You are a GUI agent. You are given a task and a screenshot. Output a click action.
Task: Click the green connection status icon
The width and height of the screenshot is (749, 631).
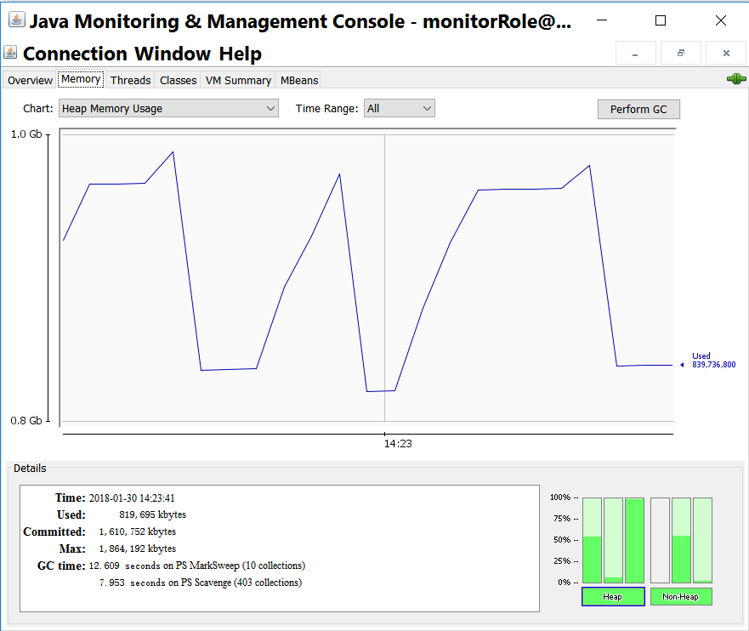point(736,79)
